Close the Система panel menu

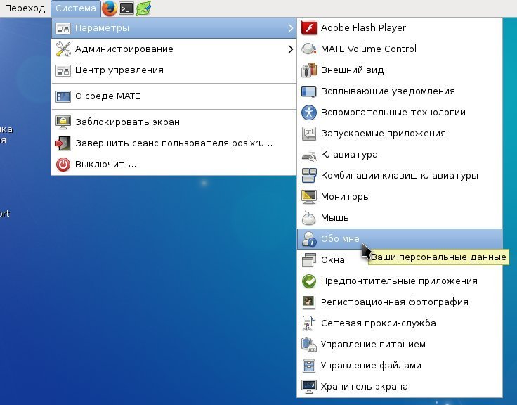click(x=75, y=8)
